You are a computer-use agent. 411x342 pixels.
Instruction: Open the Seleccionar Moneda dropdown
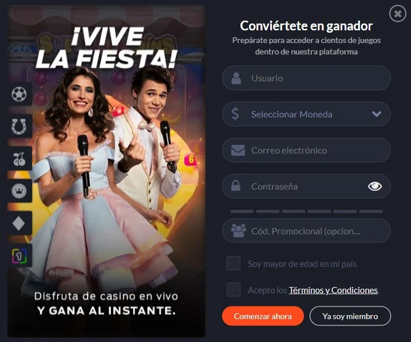pos(306,114)
